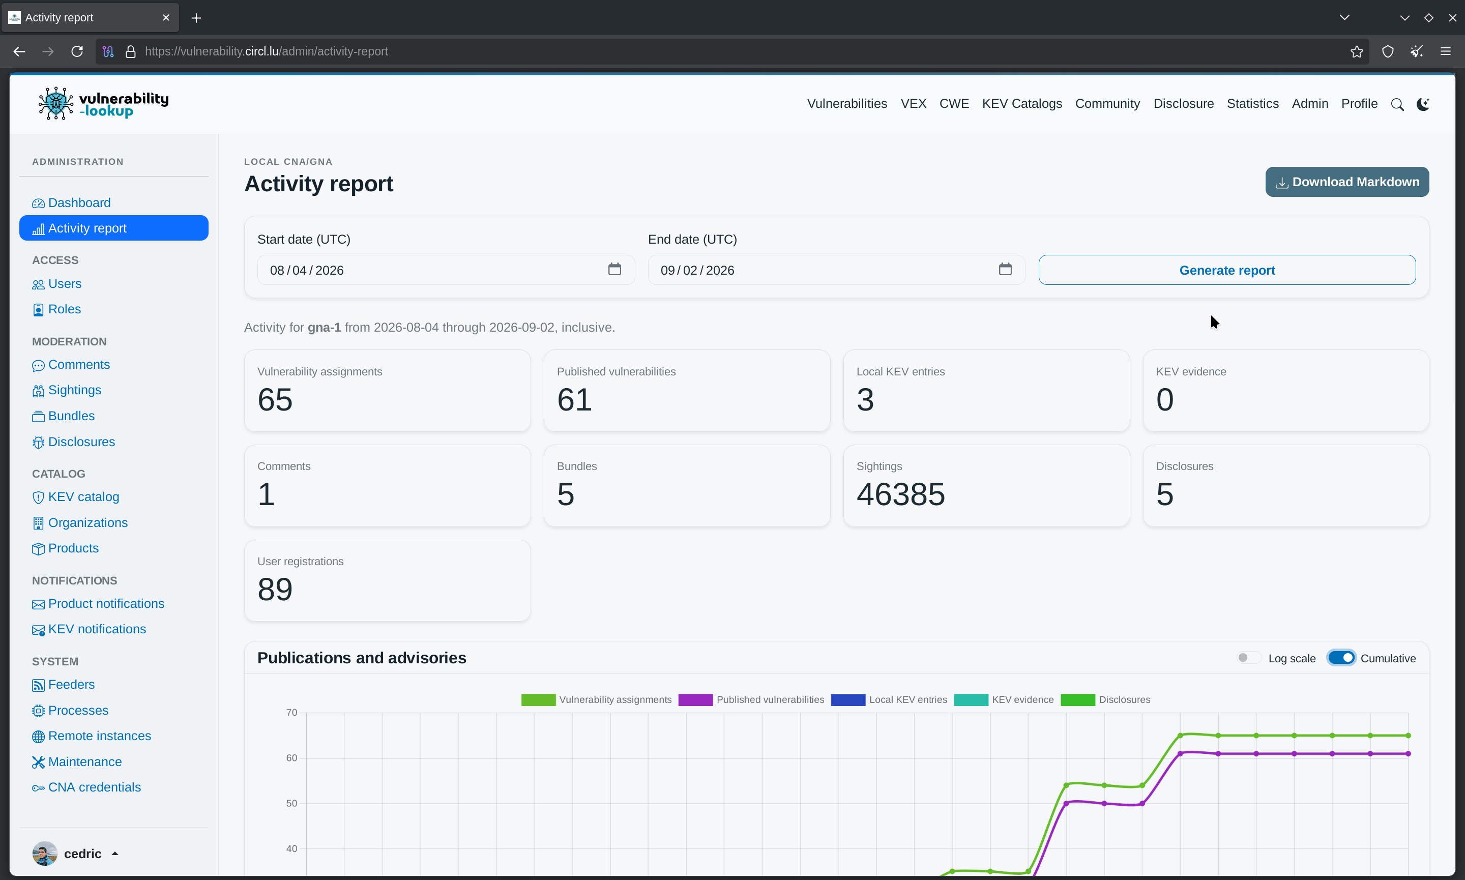Image resolution: width=1465 pixels, height=880 pixels.
Task: Toggle Published vulnerabilities legend series
Action: 751,700
